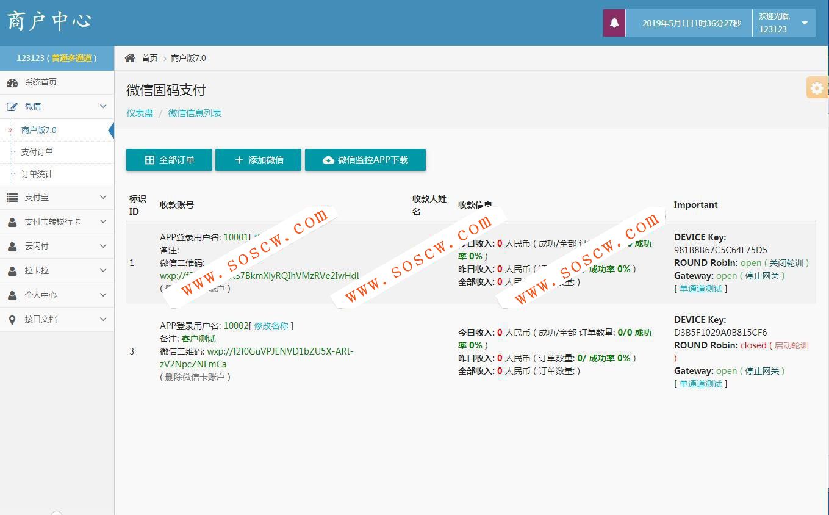Viewport: 829px width, 515px height.
Task: Click the date and time display
Action: click(691, 23)
